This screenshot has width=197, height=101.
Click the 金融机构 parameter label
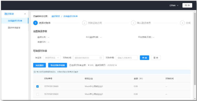pyautogui.click(x=42, y=42)
